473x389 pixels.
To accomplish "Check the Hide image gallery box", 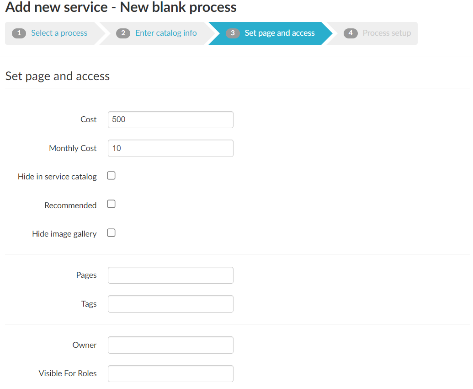I will [111, 233].
